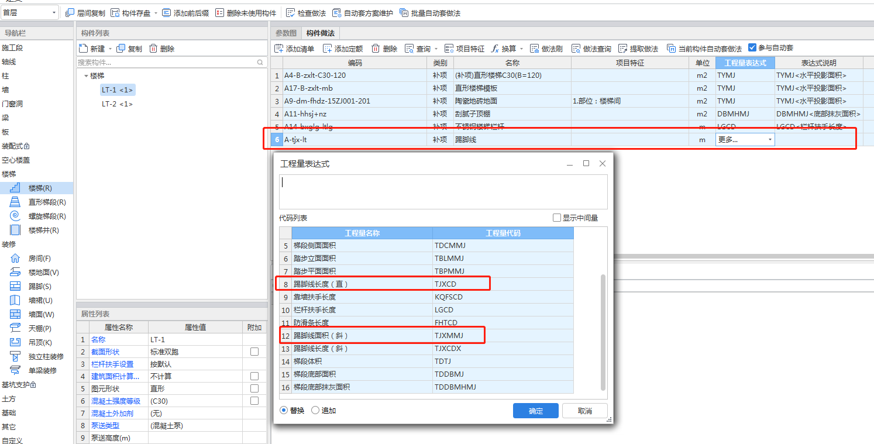874x444 pixels.
Task: Click the expression text area in dialog
Action: 443,191
